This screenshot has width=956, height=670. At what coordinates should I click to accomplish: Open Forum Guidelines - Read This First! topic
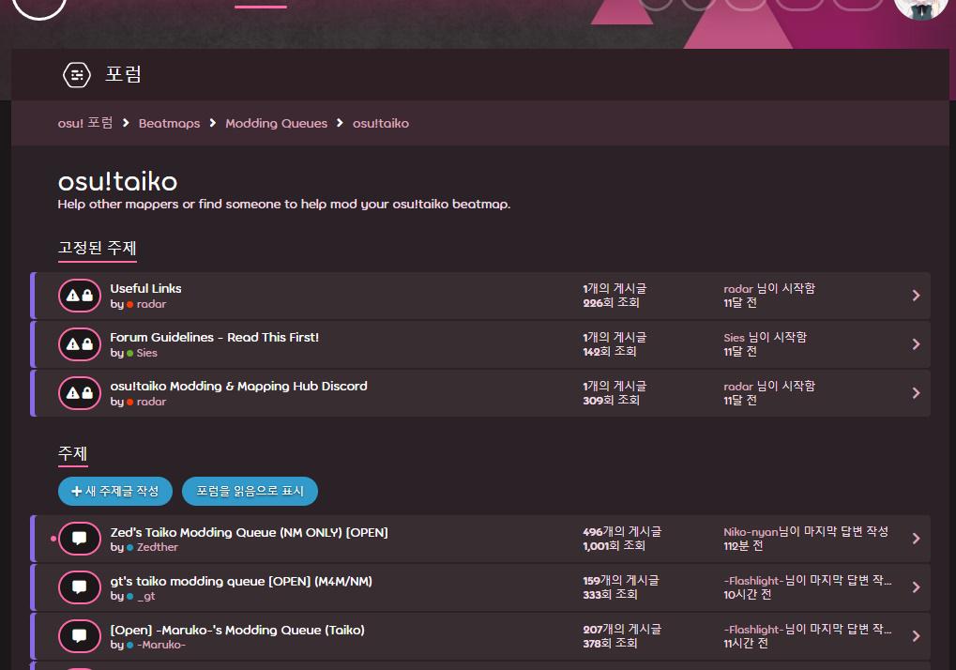click(215, 337)
